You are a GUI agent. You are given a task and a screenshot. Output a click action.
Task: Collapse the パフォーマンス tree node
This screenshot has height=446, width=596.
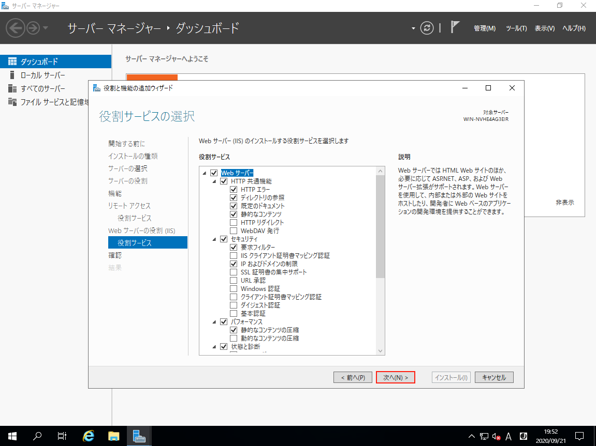(x=214, y=322)
